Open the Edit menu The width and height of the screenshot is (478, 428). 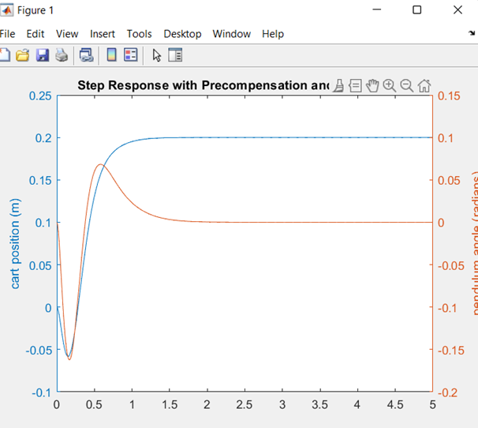[x=35, y=34]
